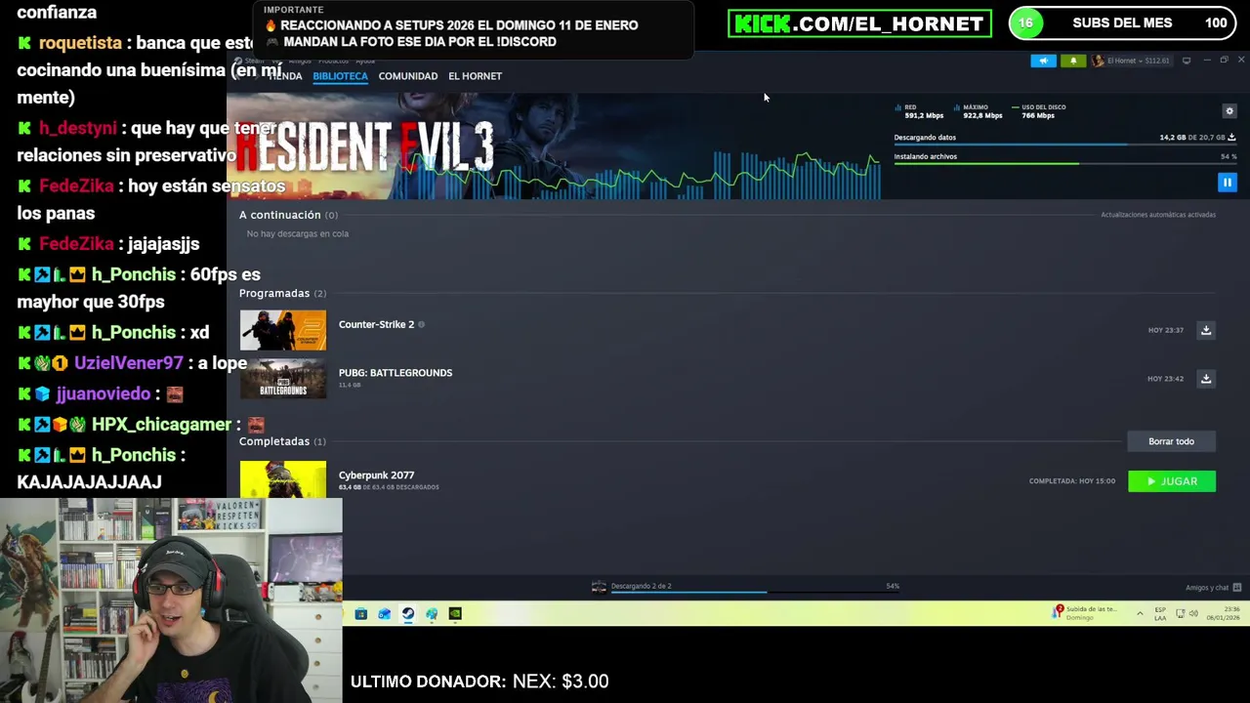Screen dimensions: 1250x703
Task: Click Actualizaciones automáticas activadas text
Action: click(1158, 215)
